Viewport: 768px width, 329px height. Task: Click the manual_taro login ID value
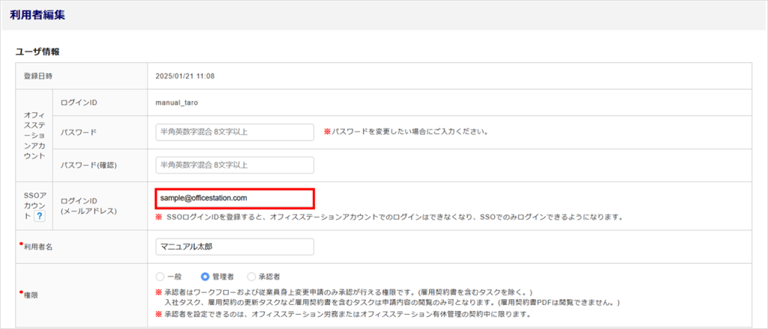[177, 100]
